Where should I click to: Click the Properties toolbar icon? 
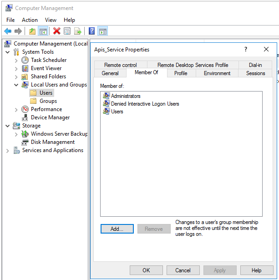[67, 31]
